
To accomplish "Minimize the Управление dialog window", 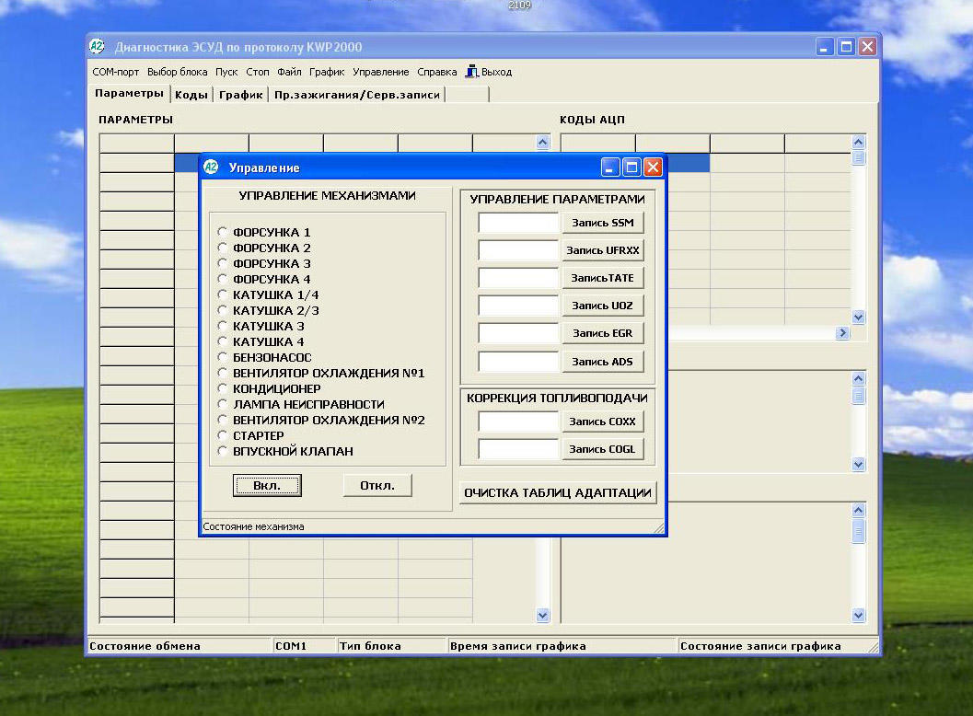I will tap(610, 167).
